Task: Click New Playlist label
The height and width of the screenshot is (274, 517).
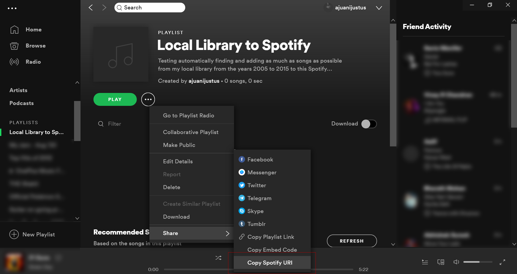Action: [39, 235]
